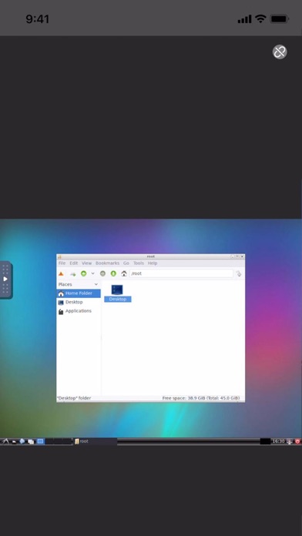Click the forward navigation button

point(102,273)
